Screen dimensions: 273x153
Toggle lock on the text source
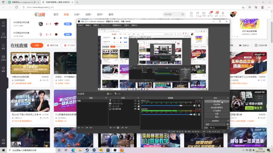[x=139, y=101]
